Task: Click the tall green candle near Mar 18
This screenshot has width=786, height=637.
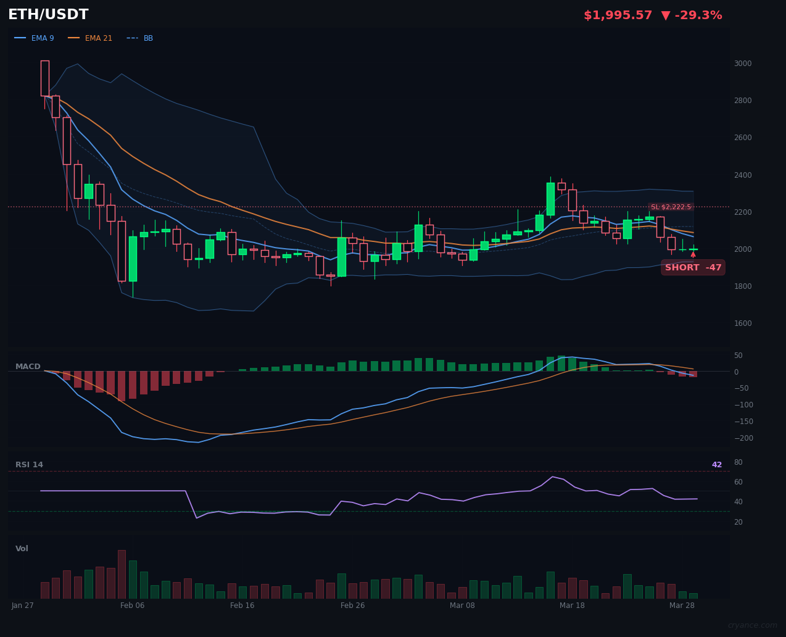Action: coord(550,198)
